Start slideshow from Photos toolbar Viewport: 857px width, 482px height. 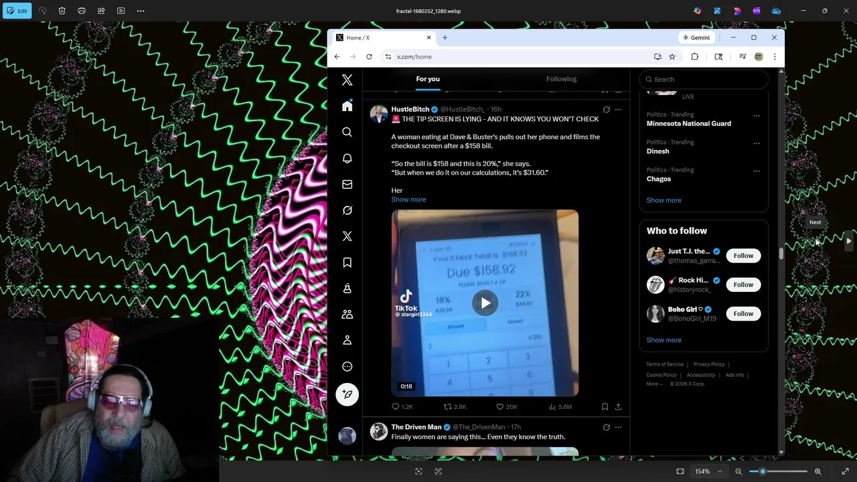click(121, 11)
